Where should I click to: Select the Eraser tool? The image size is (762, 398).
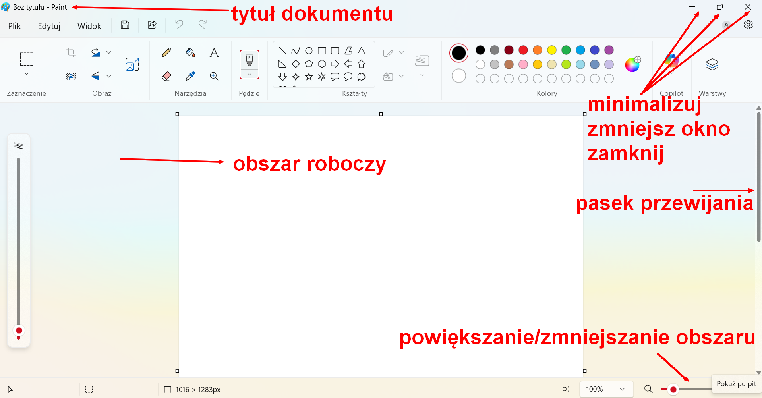pos(166,76)
